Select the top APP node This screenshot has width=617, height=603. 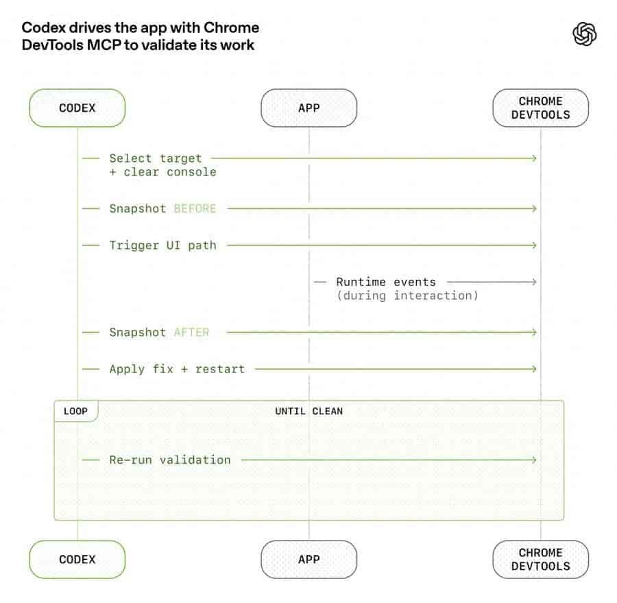(309, 108)
